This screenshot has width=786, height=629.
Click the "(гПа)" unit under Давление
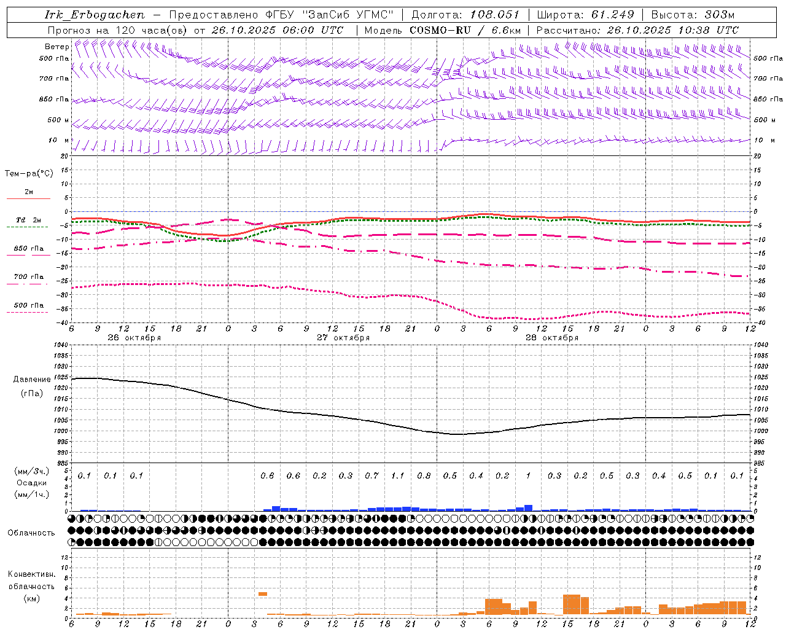[32, 393]
